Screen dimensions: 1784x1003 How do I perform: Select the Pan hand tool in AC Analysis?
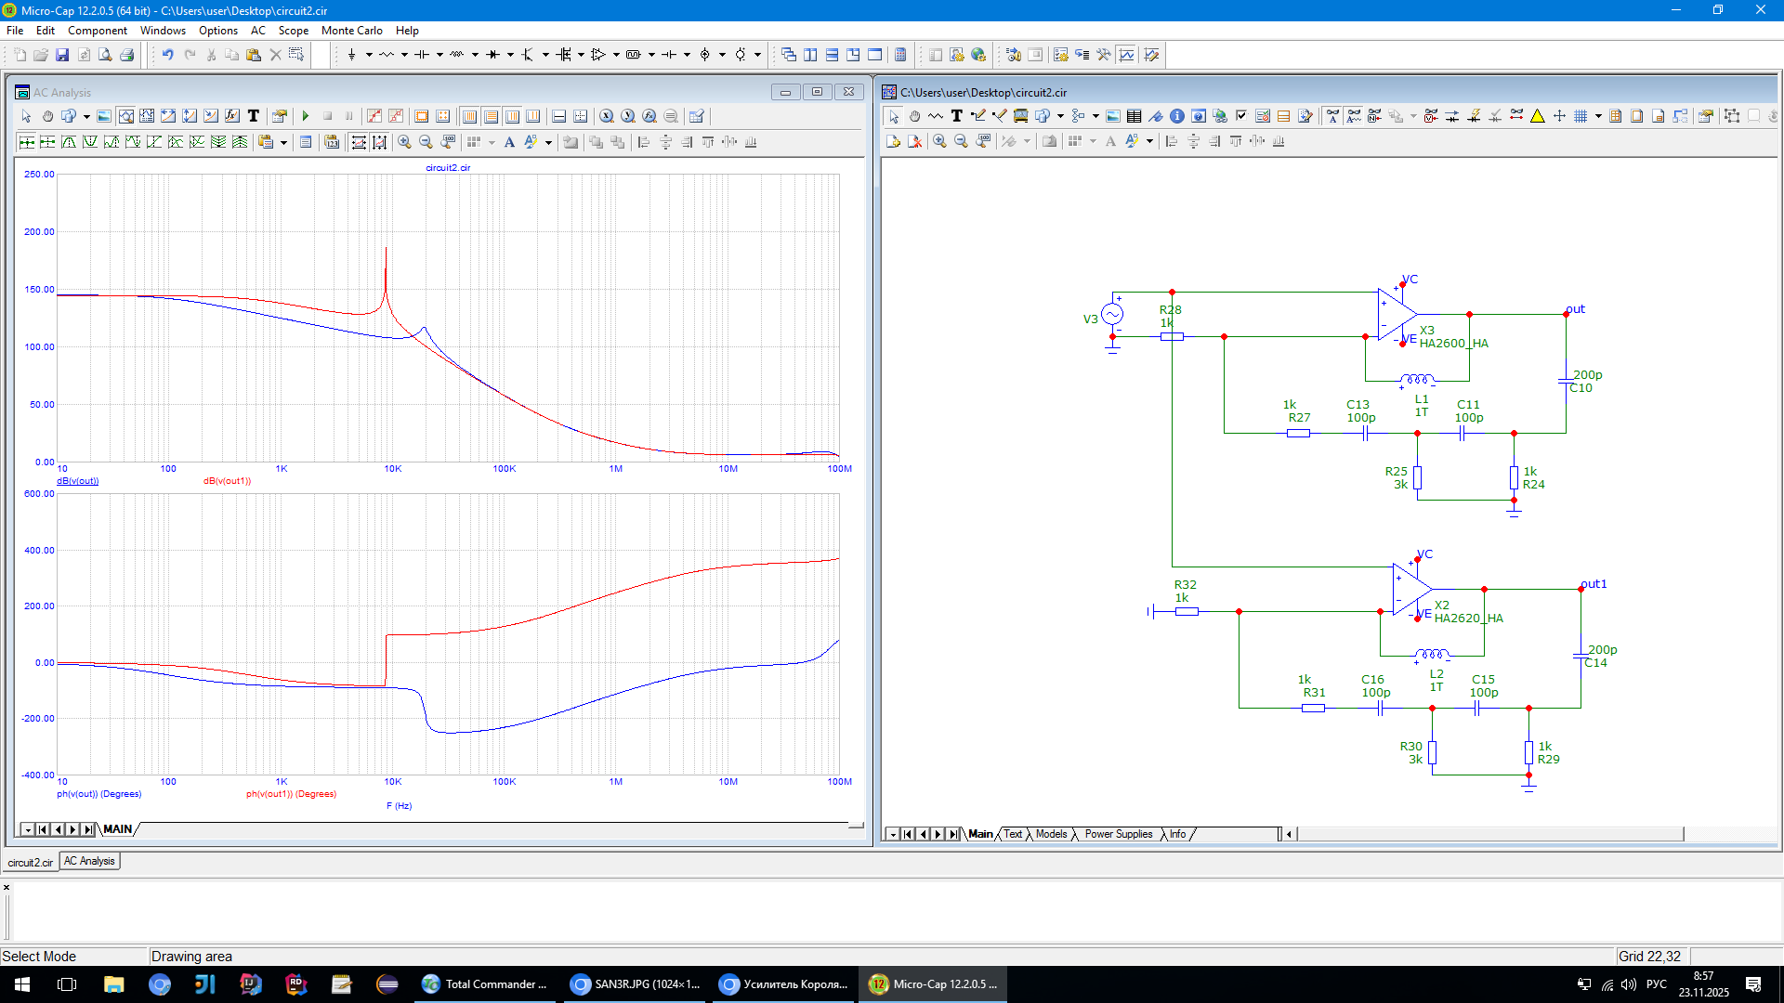coord(47,116)
